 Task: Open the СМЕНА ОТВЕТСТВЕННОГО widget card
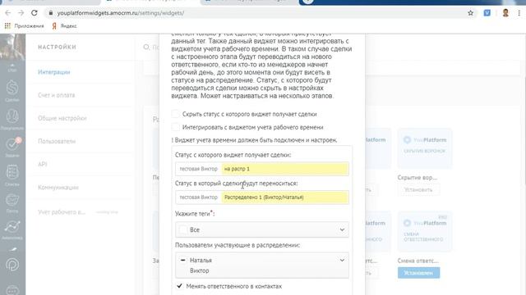[x=425, y=231]
